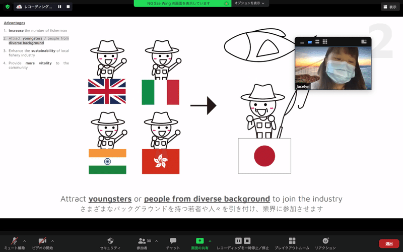Select two-row strip view in video panel
This screenshot has height=252, width=403.
317,42
